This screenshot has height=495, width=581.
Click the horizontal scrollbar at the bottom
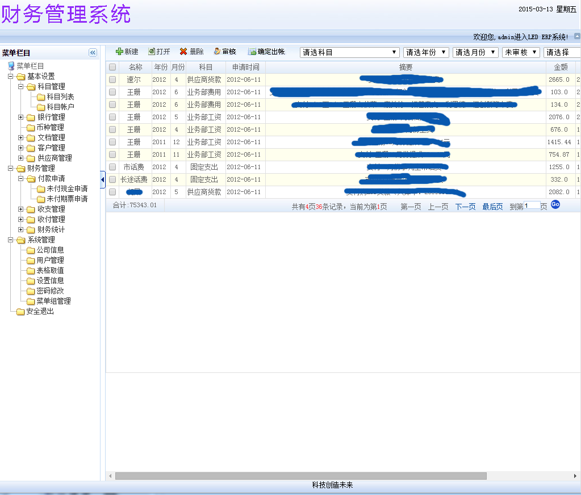pyautogui.click(x=300, y=476)
